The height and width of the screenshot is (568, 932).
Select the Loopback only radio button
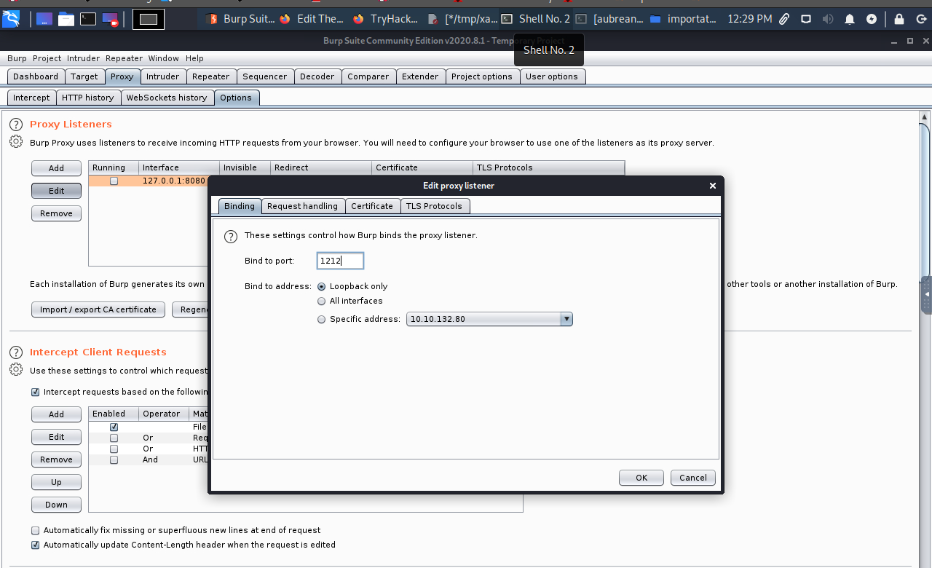pyautogui.click(x=322, y=286)
